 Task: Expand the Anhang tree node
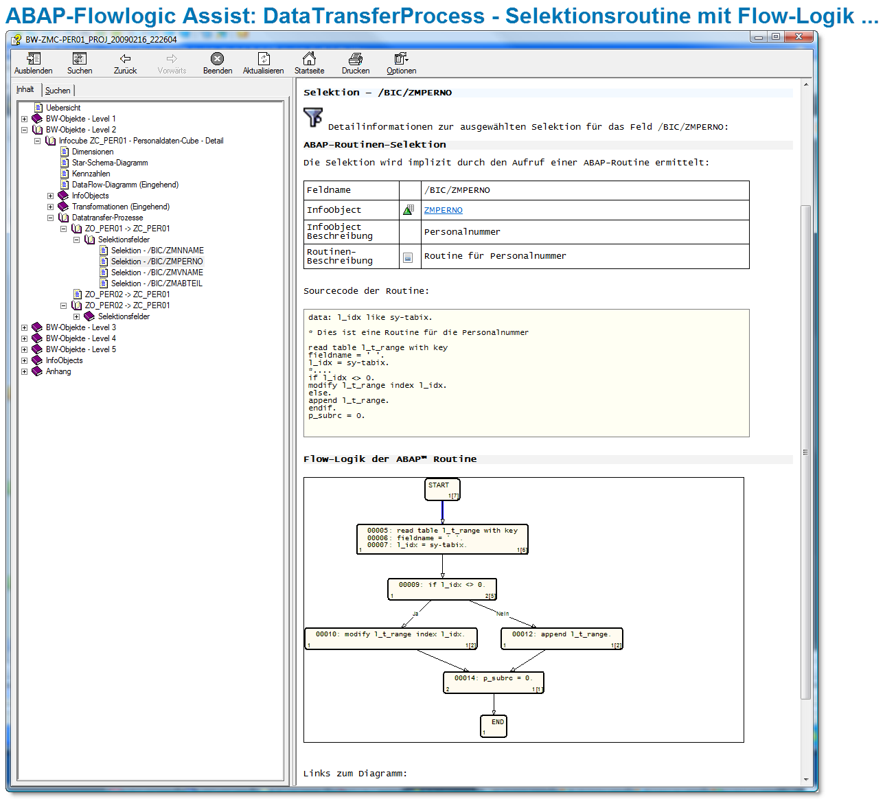(x=25, y=371)
